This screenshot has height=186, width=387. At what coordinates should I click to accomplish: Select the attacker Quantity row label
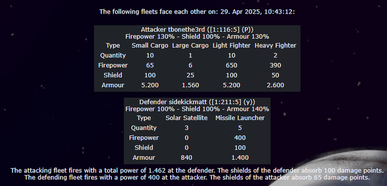[113, 55]
